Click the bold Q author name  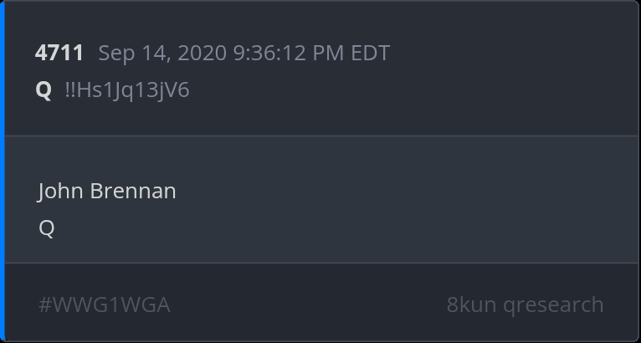tap(44, 90)
